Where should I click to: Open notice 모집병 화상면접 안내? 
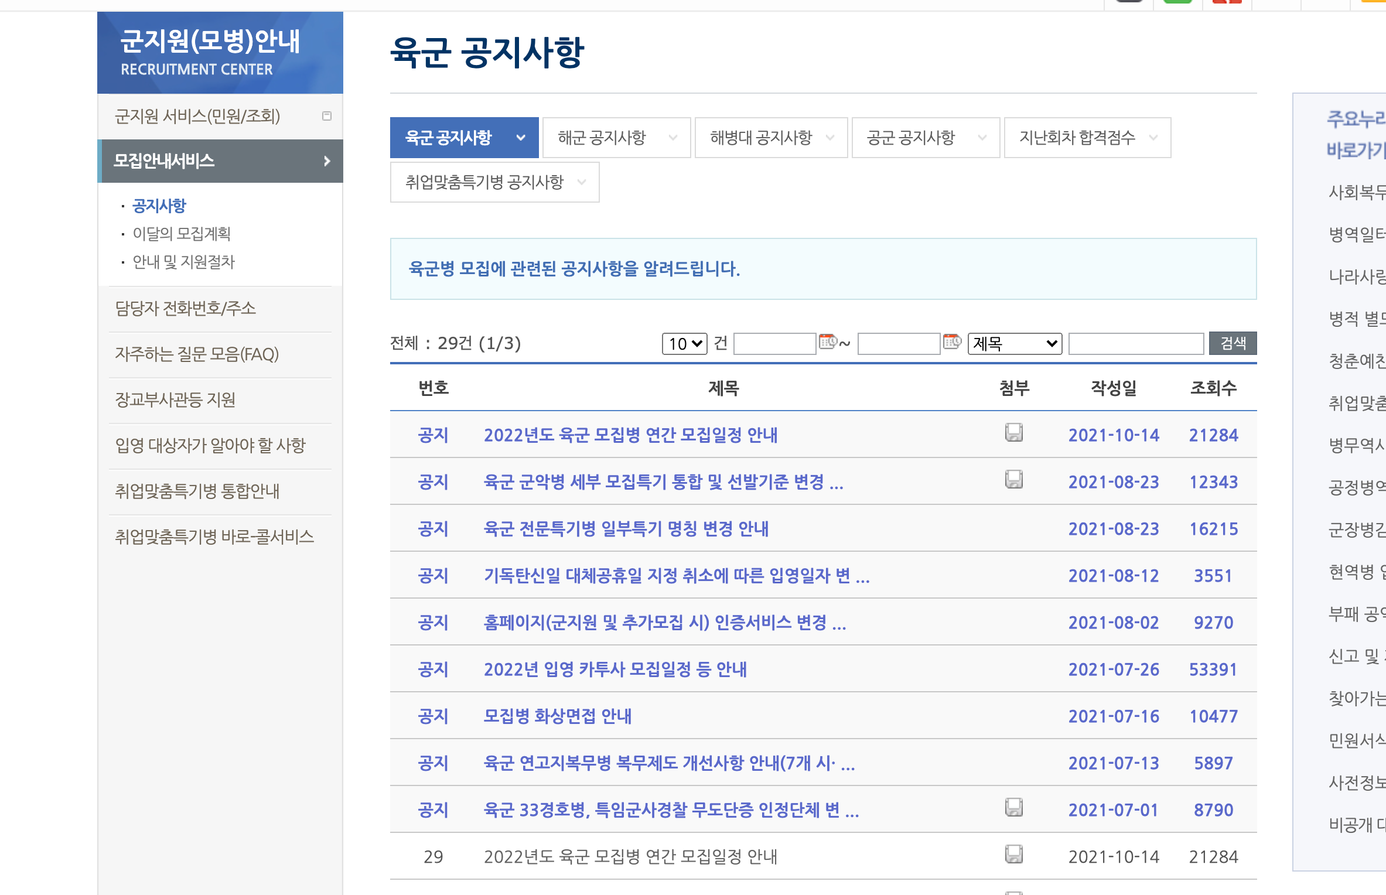click(558, 716)
